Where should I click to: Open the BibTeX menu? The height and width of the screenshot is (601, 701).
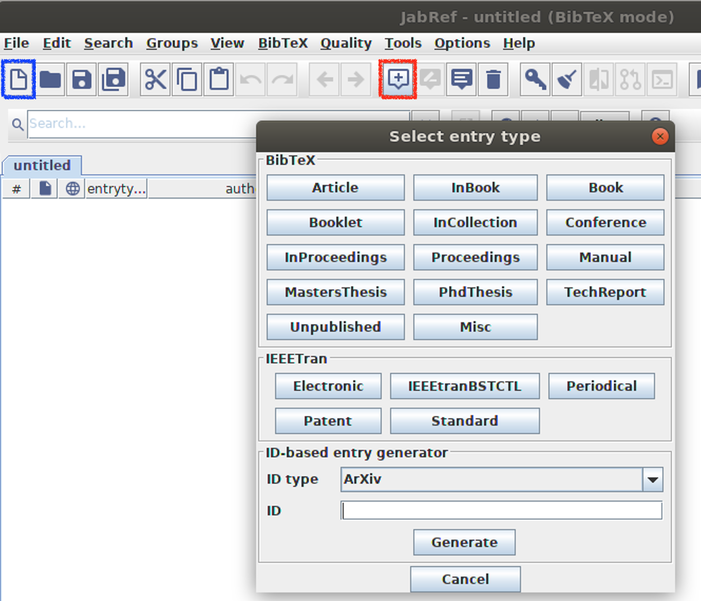[x=282, y=43]
